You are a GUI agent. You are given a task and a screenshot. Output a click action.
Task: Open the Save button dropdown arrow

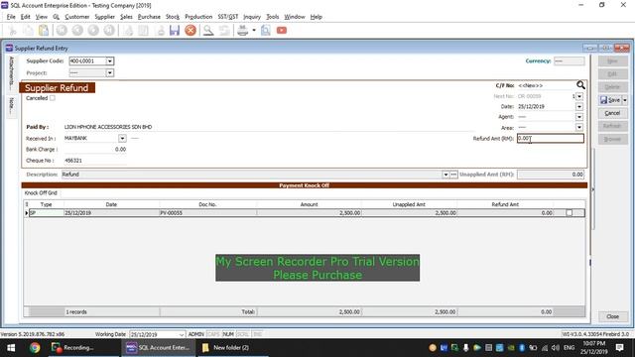pos(625,100)
